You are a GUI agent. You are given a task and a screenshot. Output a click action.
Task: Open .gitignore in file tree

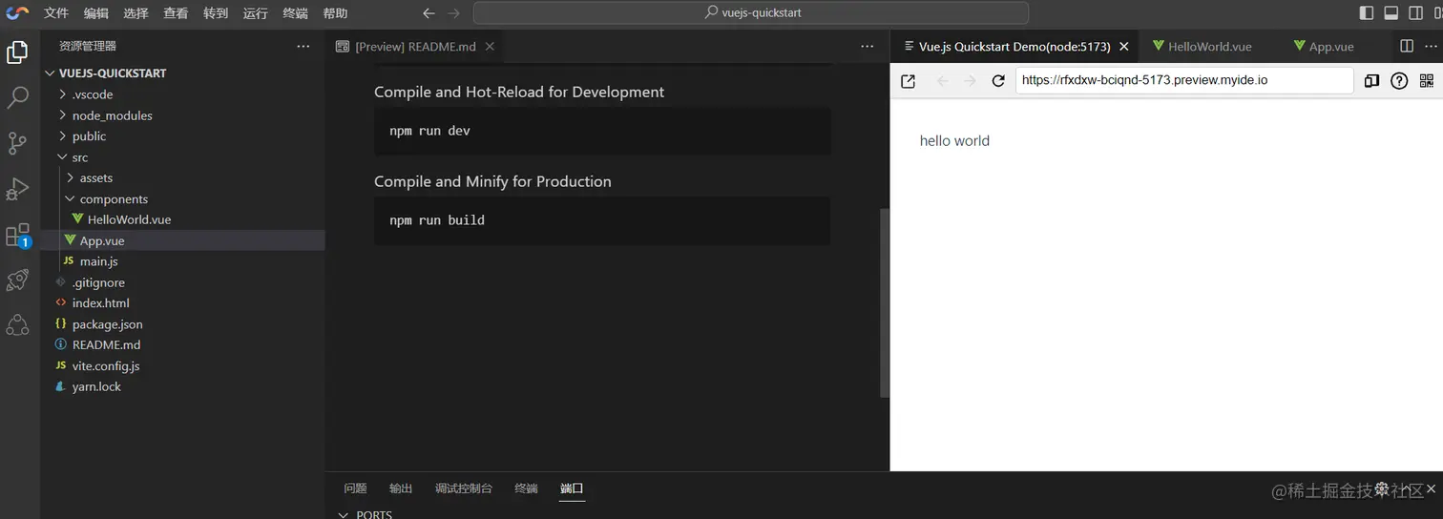tap(182, 282)
